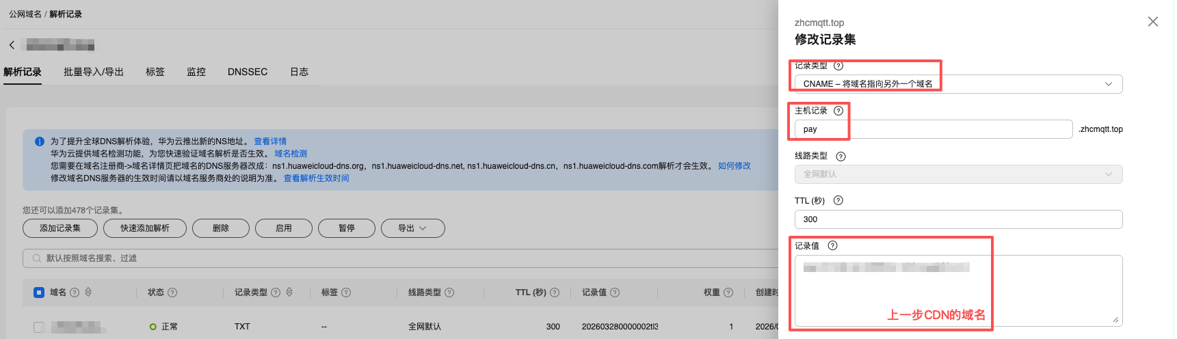Open the 标签 tab

tap(155, 72)
